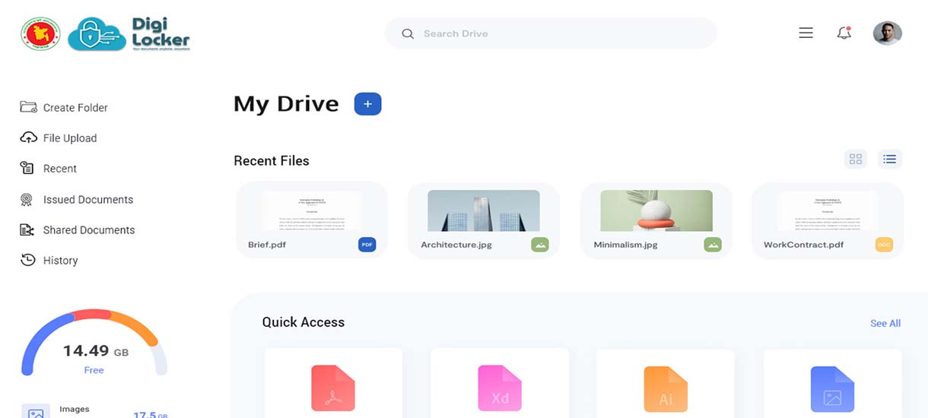This screenshot has height=418, width=928.
Task: Open the blue image Quick Access icon
Action: 832,388
